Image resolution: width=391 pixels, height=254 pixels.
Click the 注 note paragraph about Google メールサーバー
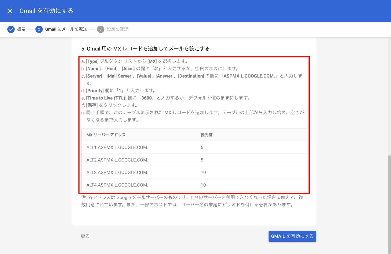pyautogui.click(x=192, y=201)
